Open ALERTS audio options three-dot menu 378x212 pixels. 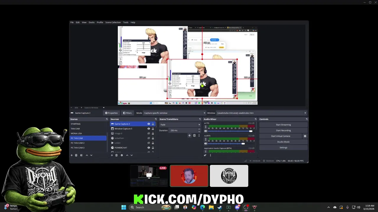pyautogui.click(x=206, y=140)
